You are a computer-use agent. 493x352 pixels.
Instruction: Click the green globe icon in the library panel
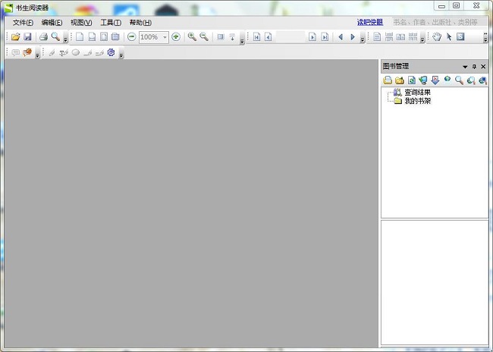pos(447,80)
